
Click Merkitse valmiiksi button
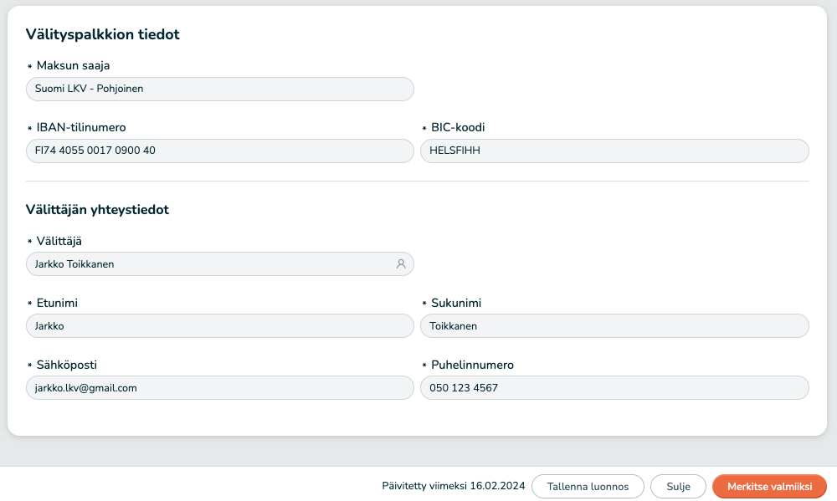(x=769, y=486)
